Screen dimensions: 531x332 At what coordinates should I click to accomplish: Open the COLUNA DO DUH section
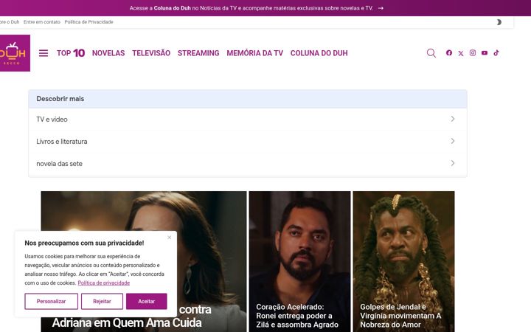319,53
